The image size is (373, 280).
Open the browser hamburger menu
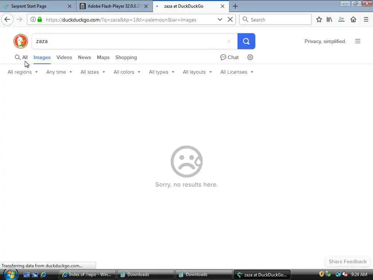pos(366,20)
